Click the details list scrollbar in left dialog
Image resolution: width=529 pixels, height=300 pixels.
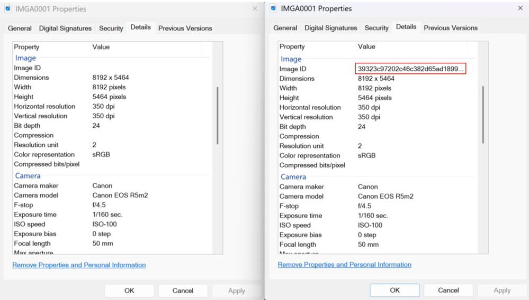coord(218,115)
